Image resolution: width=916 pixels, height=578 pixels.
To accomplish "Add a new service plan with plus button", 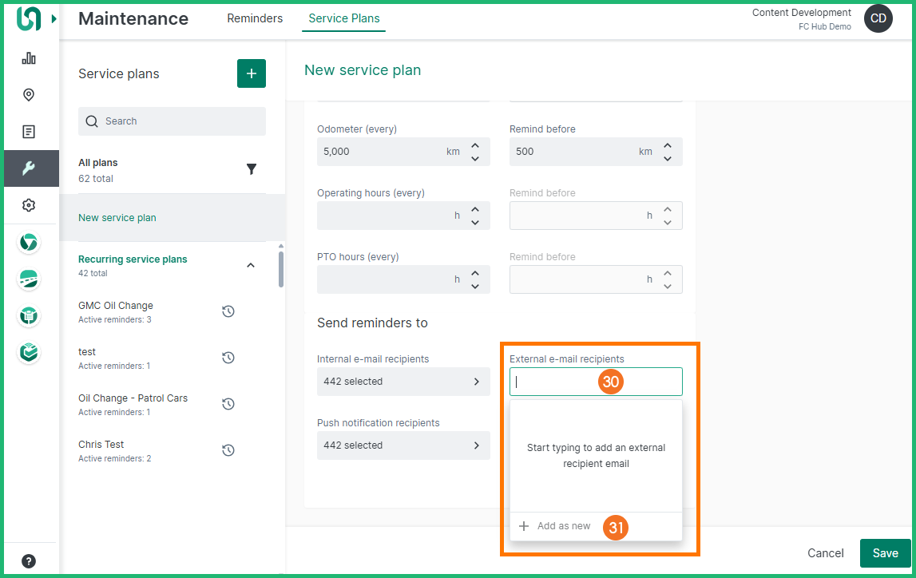I will 252,73.
